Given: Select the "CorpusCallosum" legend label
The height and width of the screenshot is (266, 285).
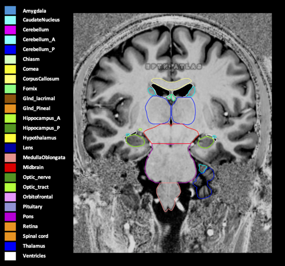Looking at the screenshot, I should 41,79.
